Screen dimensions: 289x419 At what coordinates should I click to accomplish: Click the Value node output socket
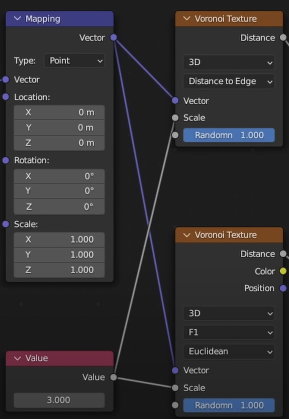(114, 377)
